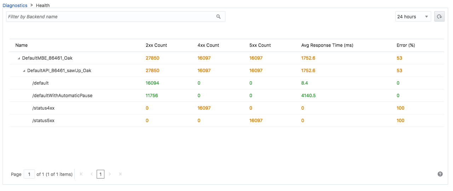Select the /defaultWithAutomaticPause endpoint row
Image resolution: width=453 pixels, height=191 pixels.
pyautogui.click(x=62, y=95)
